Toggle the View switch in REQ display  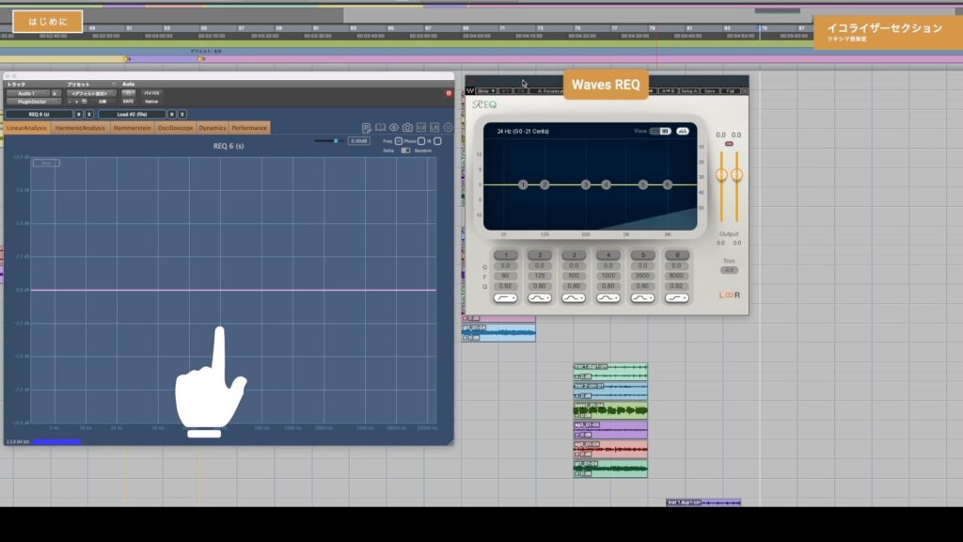(x=661, y=131)
